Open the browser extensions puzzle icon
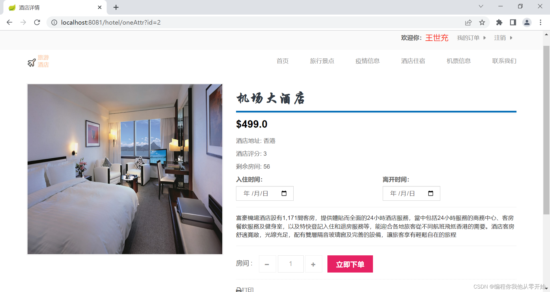Screen dimensions: 550x292 click(499, 22)
